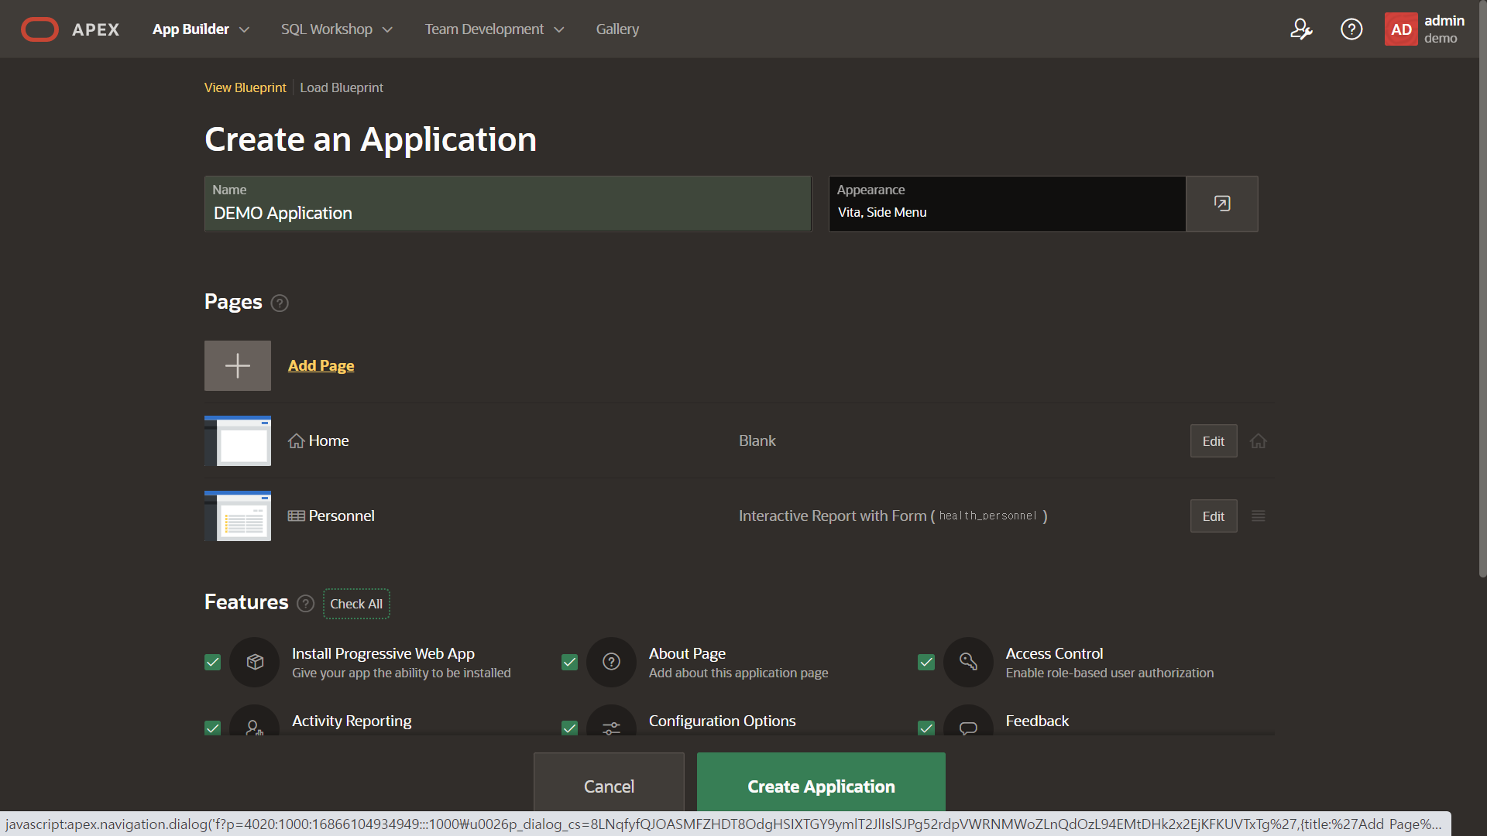Edit the Home page

[1214, 441]
